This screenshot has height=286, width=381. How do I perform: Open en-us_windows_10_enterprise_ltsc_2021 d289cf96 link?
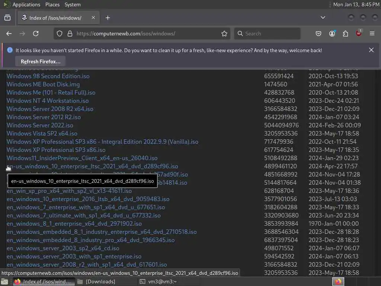click(92, 166)
